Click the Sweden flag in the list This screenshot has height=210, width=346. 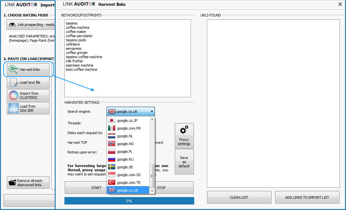tap(112, 167)
